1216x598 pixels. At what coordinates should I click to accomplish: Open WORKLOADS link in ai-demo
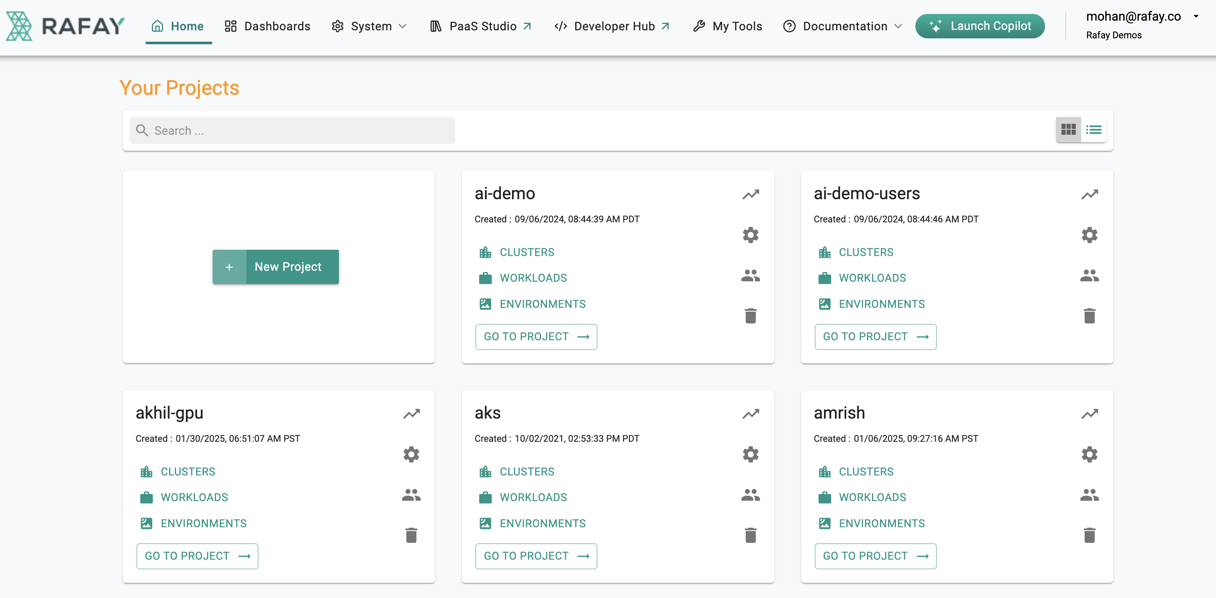pyautogui.click(x=523, y=278)
